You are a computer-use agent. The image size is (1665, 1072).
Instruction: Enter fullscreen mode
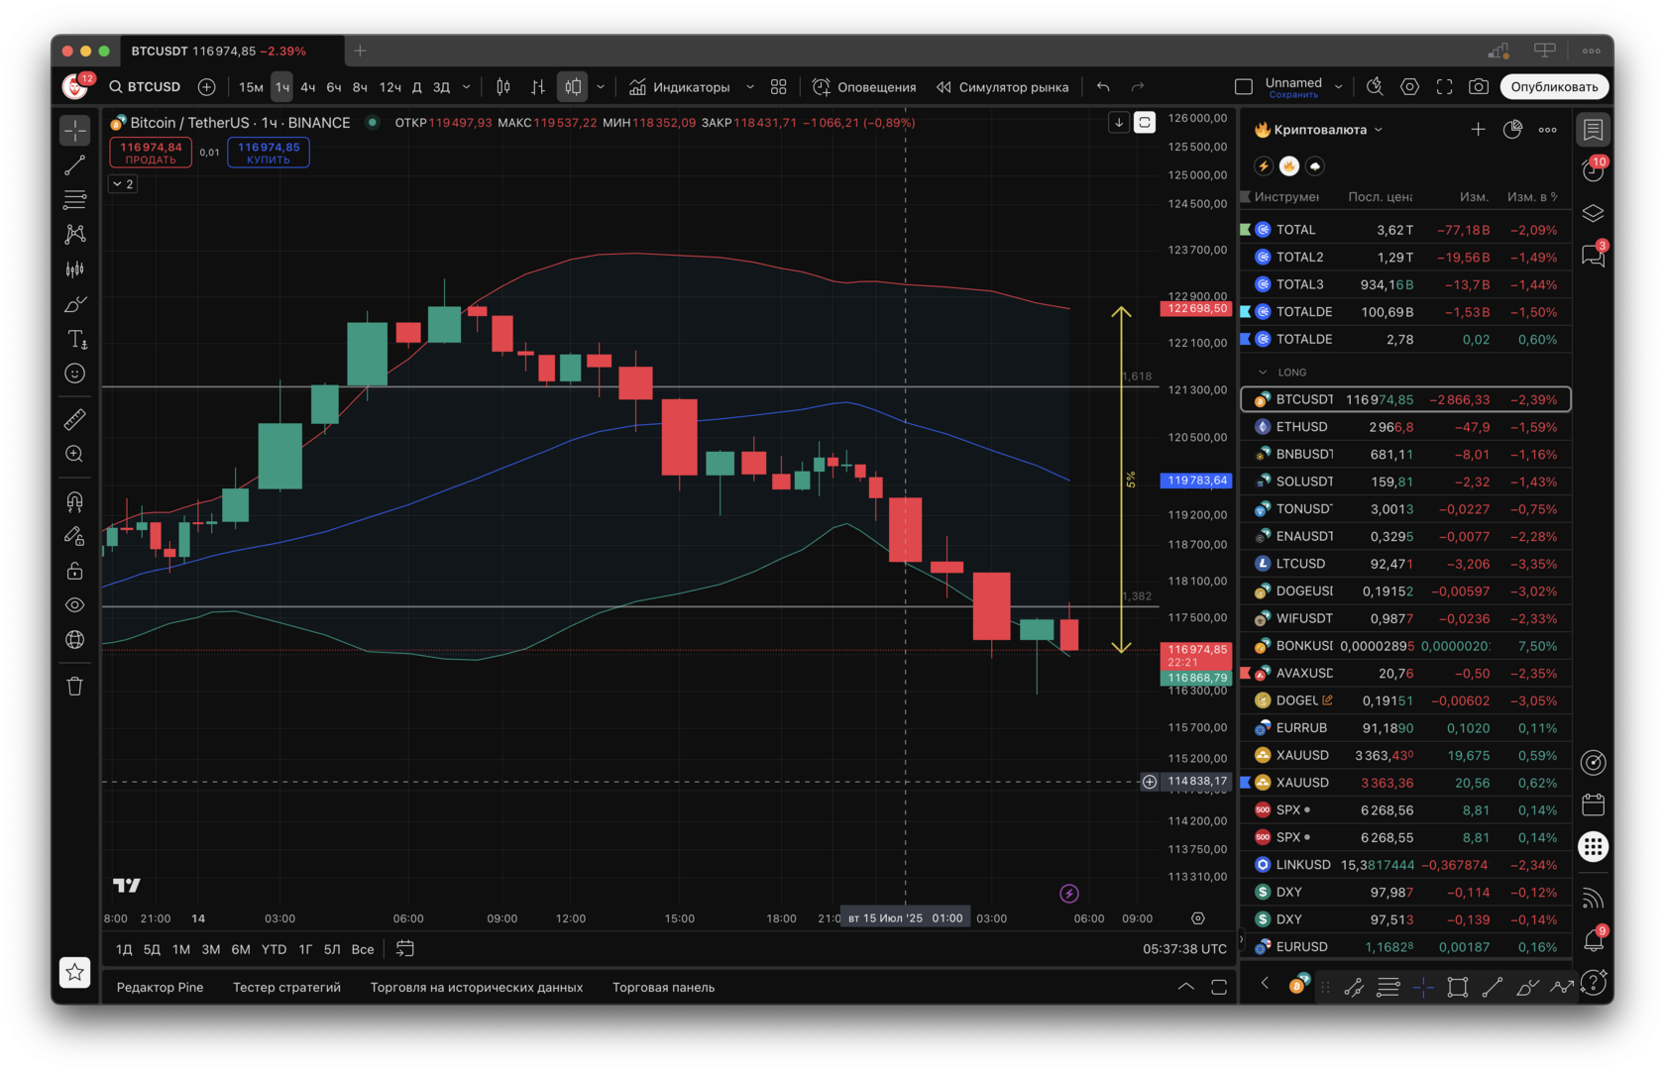tap(1444, 87)
